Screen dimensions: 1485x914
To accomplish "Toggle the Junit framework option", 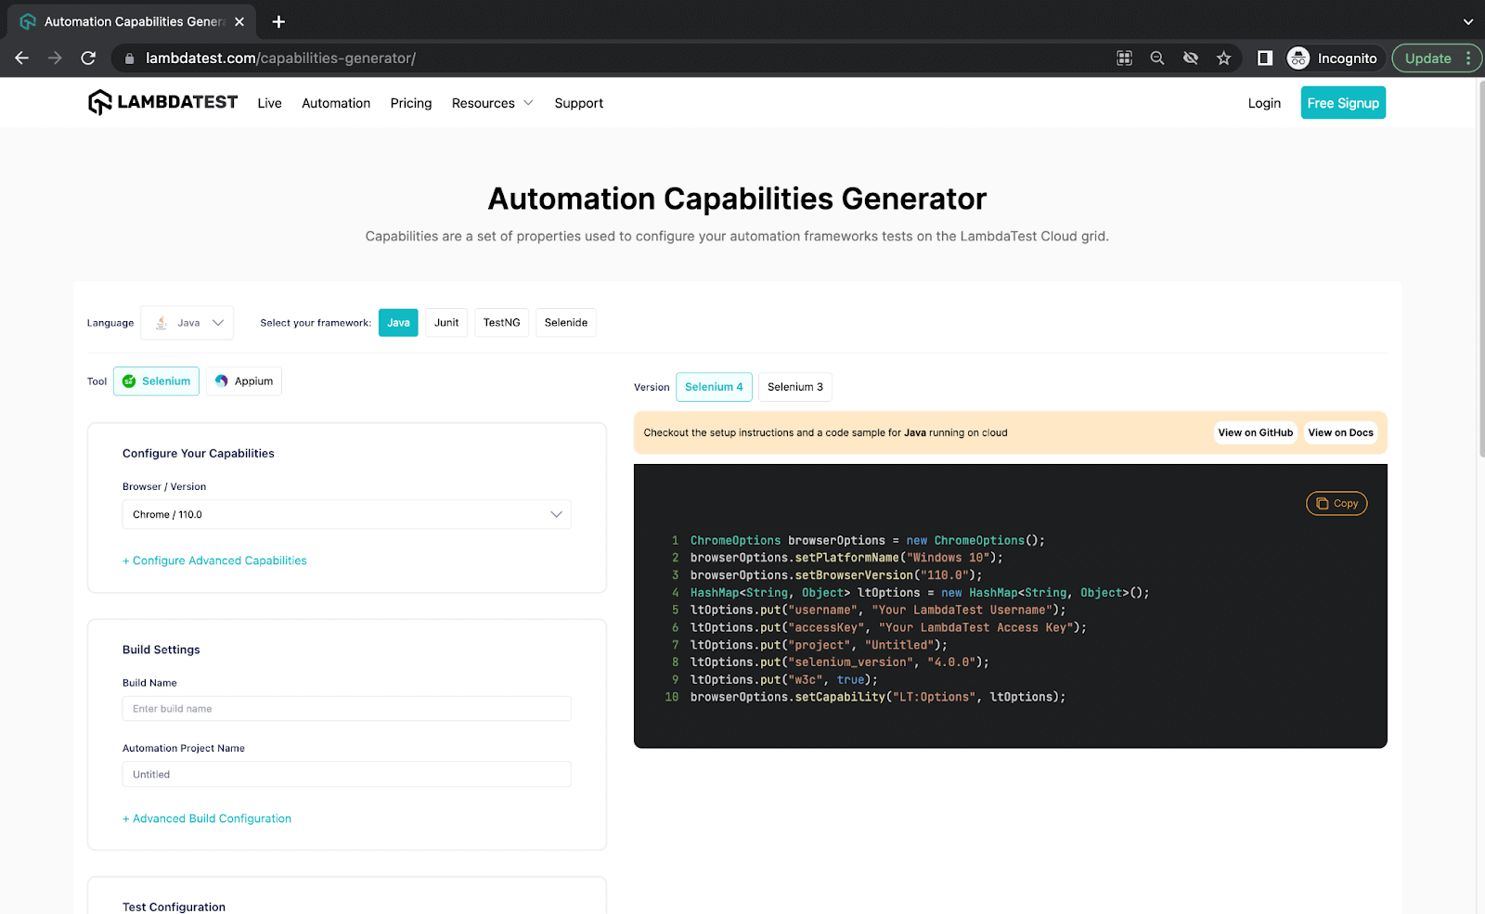I will [446, 322].
